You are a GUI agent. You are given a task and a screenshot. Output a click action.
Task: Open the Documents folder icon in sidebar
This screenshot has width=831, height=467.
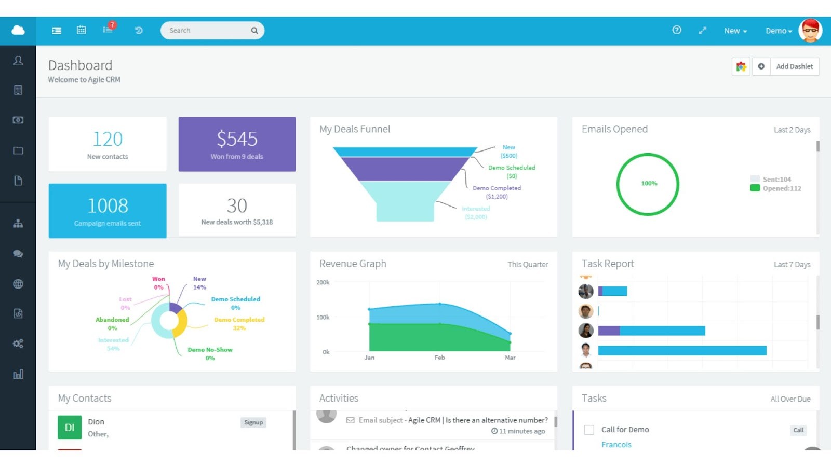18,150
